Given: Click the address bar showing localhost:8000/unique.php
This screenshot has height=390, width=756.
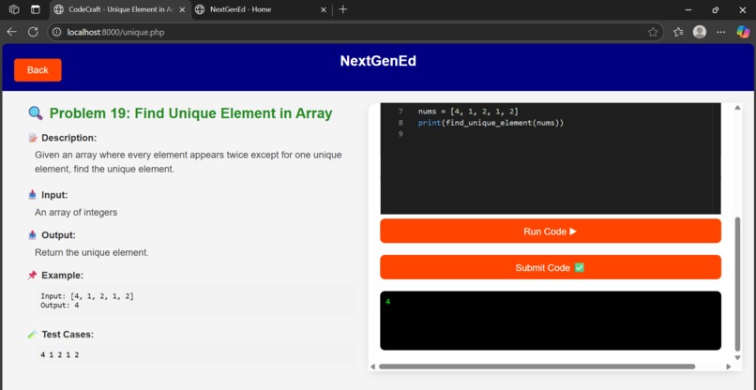Looking at the screenshot, I should 355,32.
